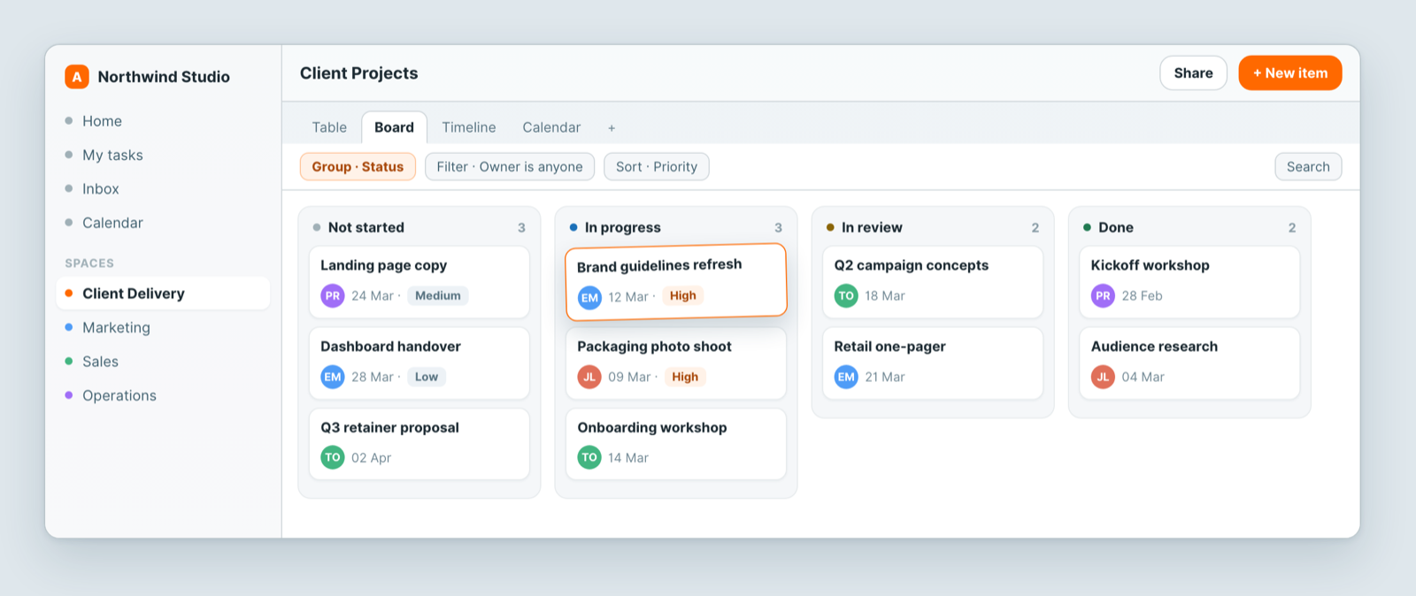Select the Client Delivery space
This screenshot has width=1416, height=596.
coord(163,294)
